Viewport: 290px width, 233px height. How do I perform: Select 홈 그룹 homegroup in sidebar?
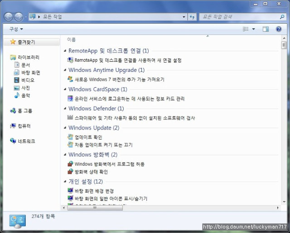click(x=25, y=111)
